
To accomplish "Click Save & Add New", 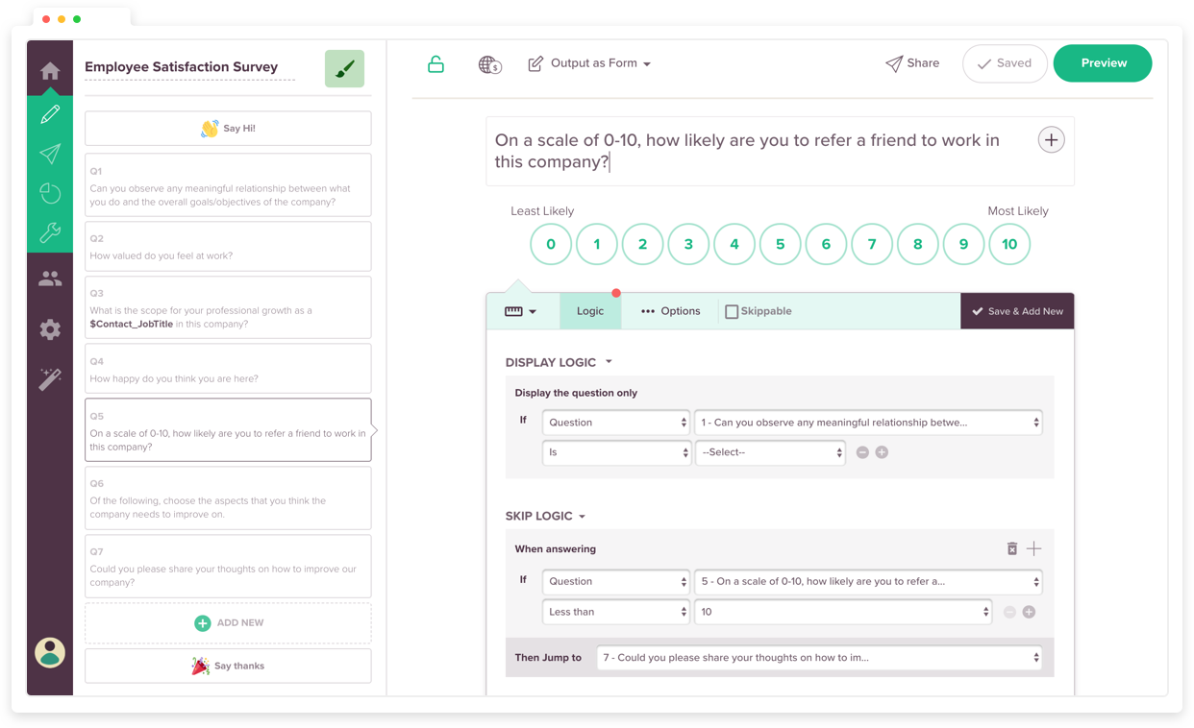I will [1017, 311].
